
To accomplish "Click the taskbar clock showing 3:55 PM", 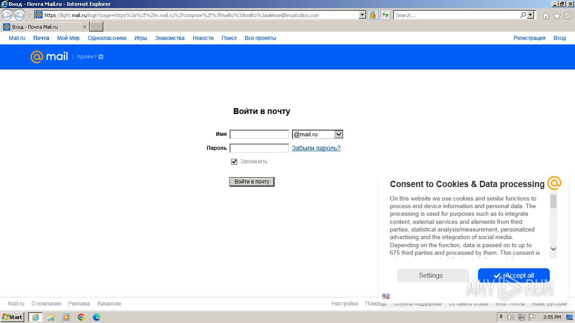I will click(552, 317).
